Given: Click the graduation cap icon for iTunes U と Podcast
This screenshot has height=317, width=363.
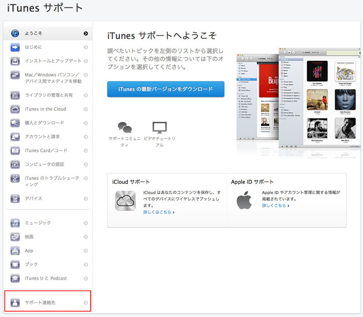Looking at the screenshot, I should point(15,278).
